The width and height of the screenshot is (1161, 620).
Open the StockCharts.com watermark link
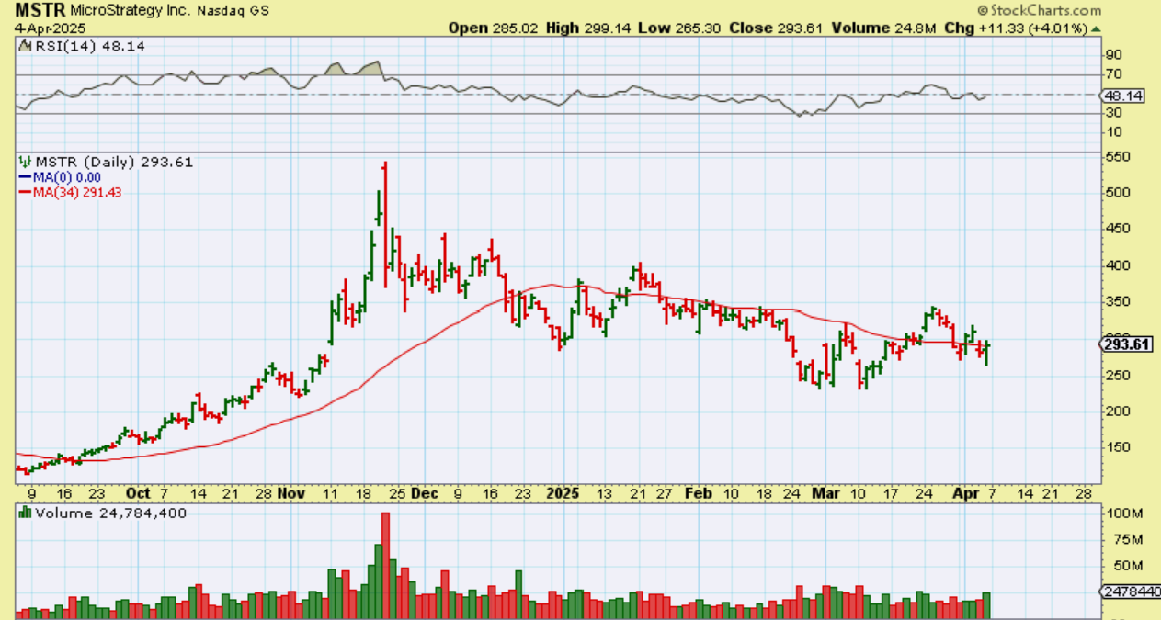1039,10
